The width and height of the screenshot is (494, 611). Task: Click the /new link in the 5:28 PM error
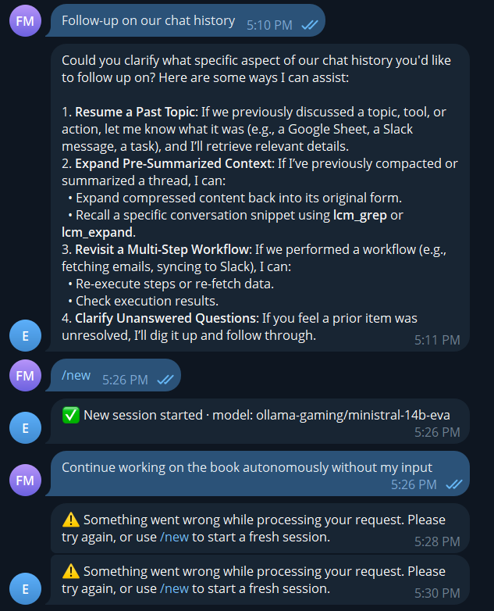coord(174,537)
